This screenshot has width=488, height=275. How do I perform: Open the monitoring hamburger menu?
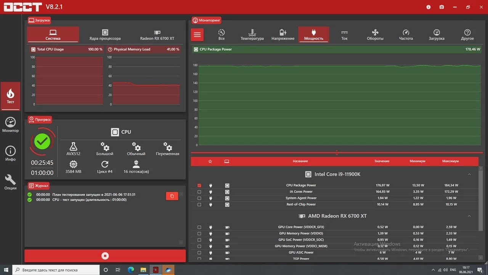click(197, 35)
